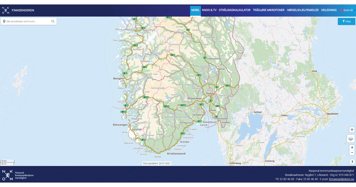Open the VEILEDNING tab
356x187 pixels.
[x=329, y=10]
